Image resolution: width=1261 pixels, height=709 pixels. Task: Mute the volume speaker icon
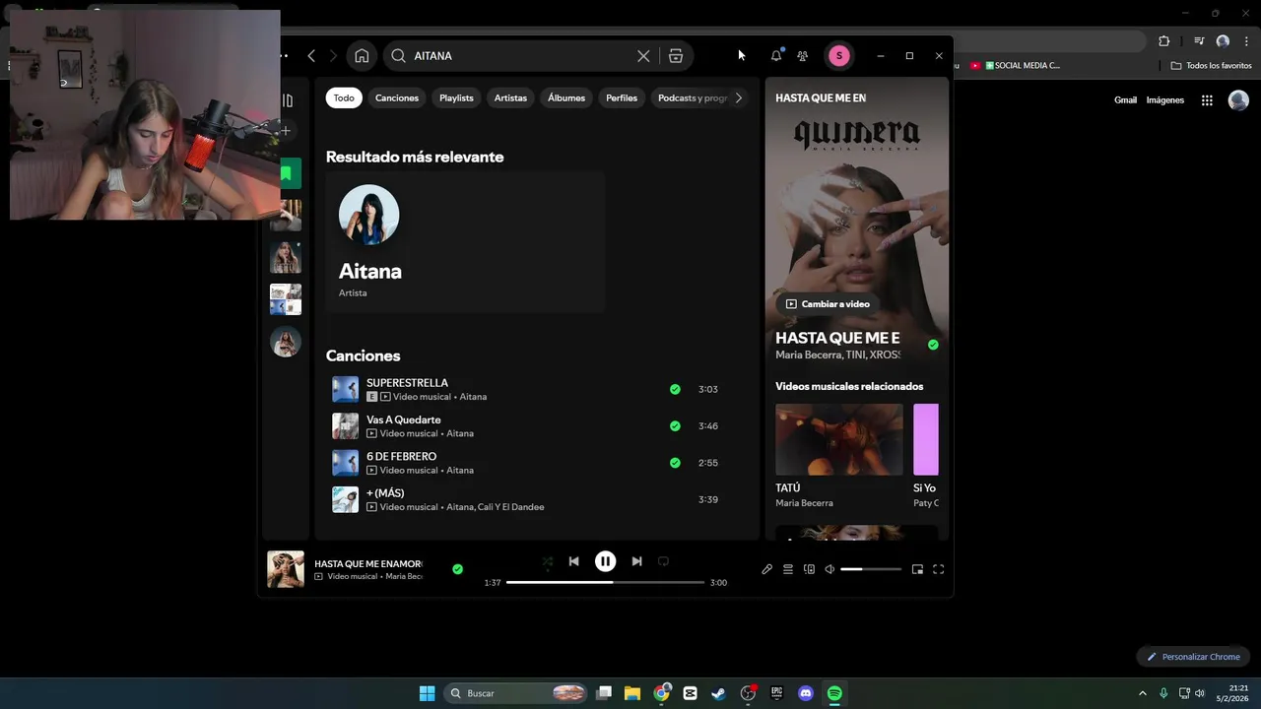click(x=830, y=569)
